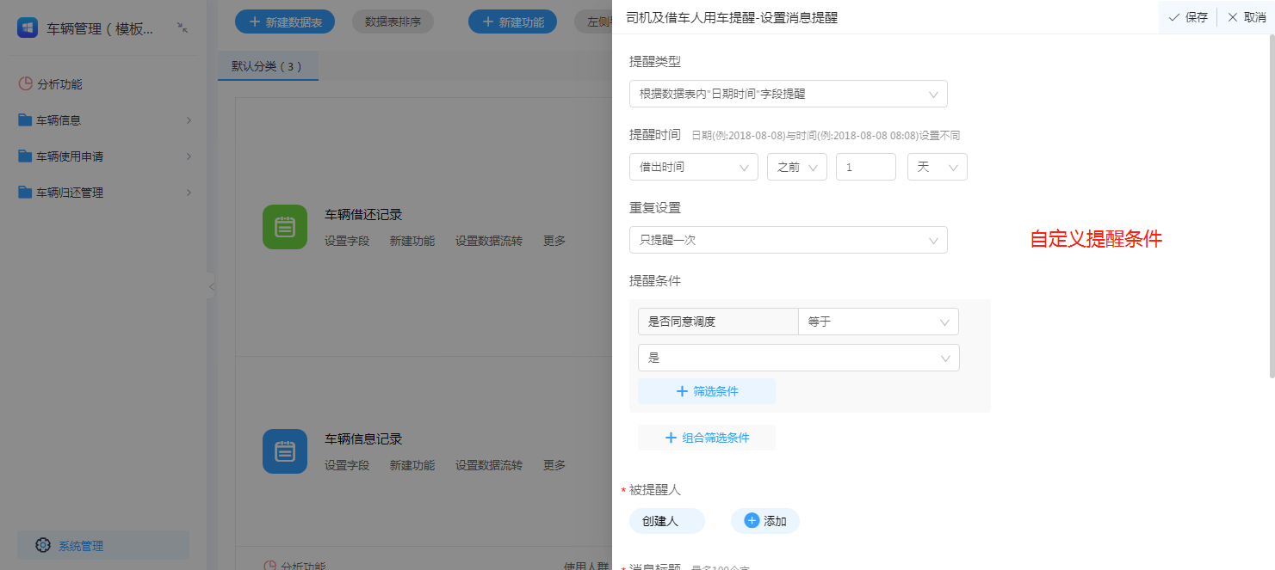1275x570 pixels.
Task: Click the 车辆管理 app logo icon
Action: click(28, 28)
